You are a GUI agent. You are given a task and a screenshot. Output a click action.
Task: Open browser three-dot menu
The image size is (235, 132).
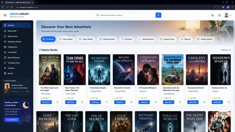pyautogui.click(x=232, y=7)
